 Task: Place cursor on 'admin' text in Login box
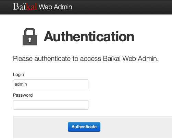21,84
